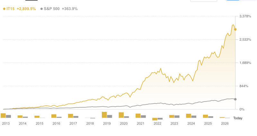Select the 2025 annual return bars
The height and width of the screenshot is (136, 257).
[208, 116]
